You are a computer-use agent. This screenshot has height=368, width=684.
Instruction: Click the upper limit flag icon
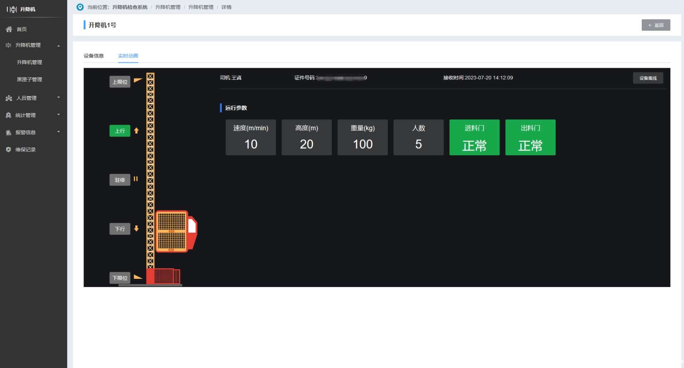coord(138,80)
